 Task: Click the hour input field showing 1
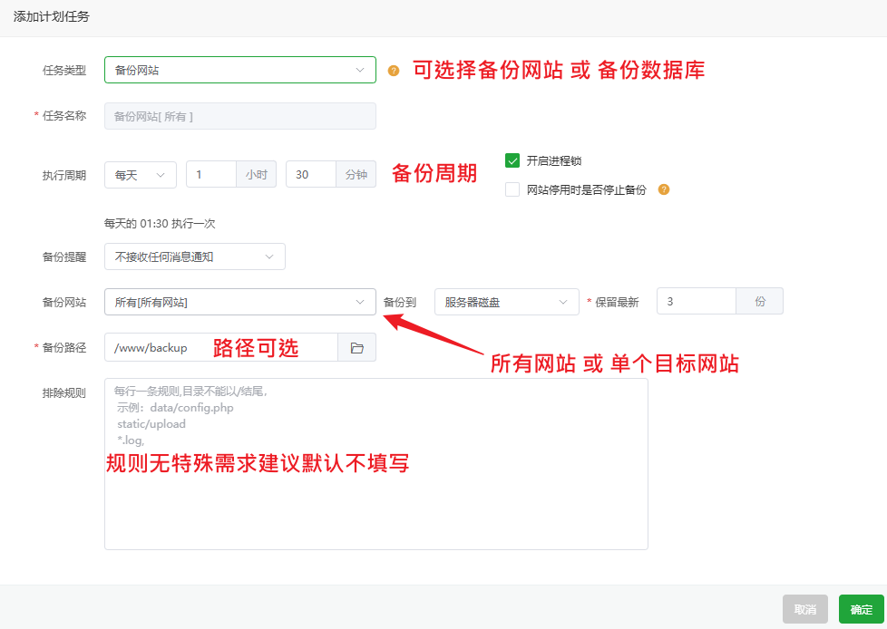tap(210, 175)
